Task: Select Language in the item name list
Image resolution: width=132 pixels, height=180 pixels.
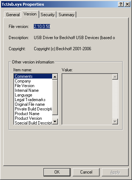Action: coord(33,95)
